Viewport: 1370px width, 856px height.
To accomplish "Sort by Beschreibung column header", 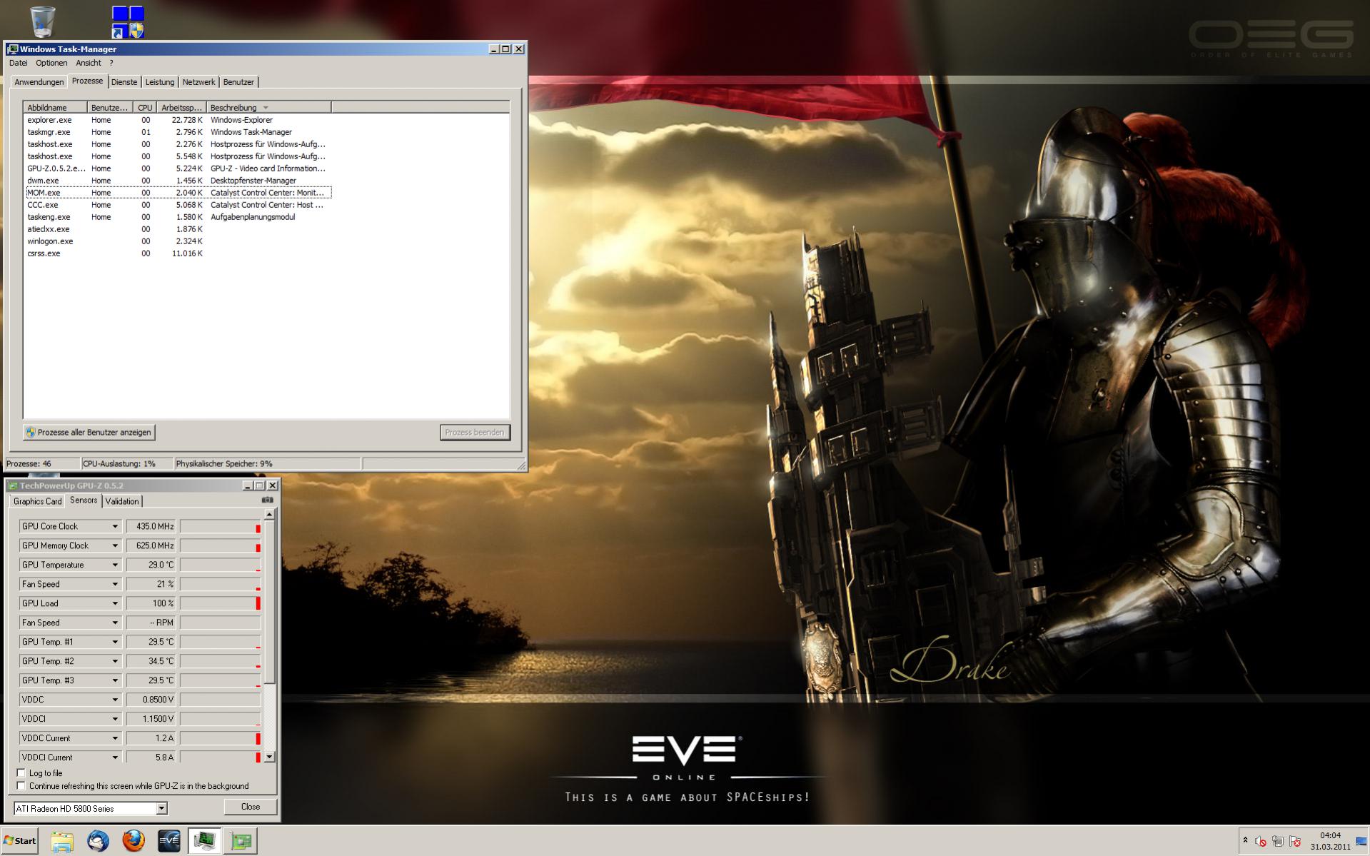I will 268,108.
